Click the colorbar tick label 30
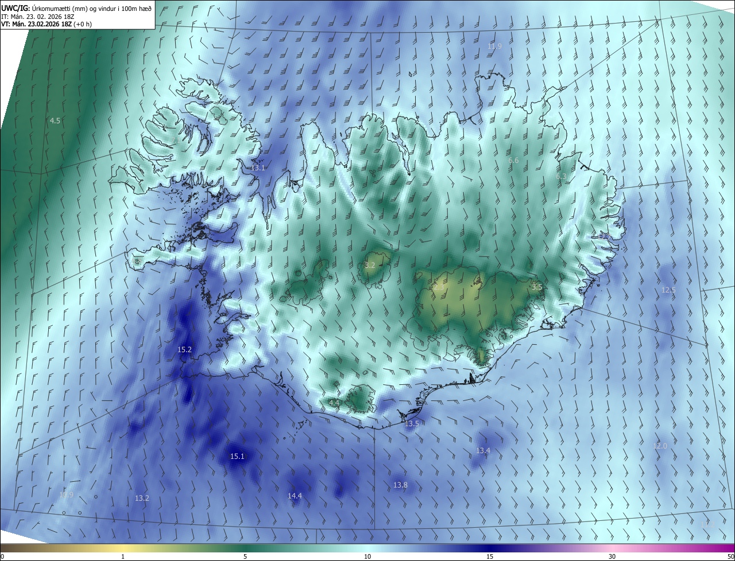This screenshot has height=561, width=735. [x=612, y=556]
